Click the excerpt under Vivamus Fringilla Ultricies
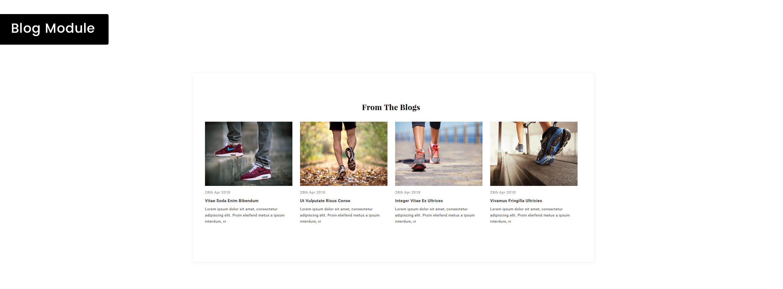Viewport: 783px width, 289px height. [530, 215]
